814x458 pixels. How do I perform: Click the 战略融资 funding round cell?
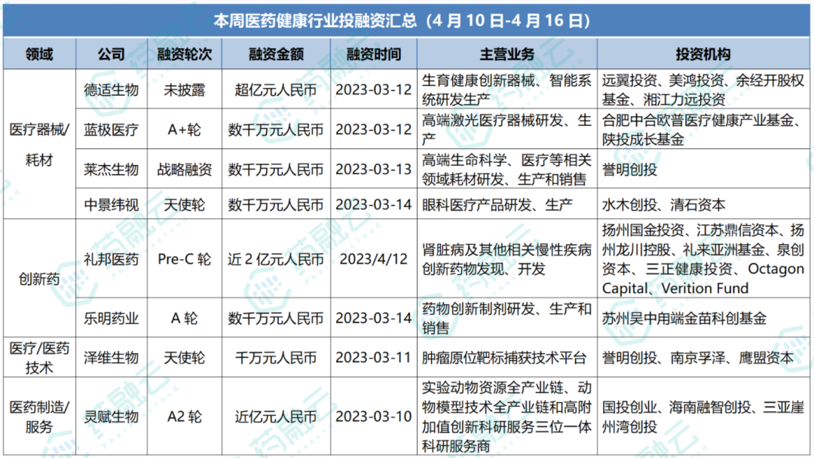click(x=185, y=169)
